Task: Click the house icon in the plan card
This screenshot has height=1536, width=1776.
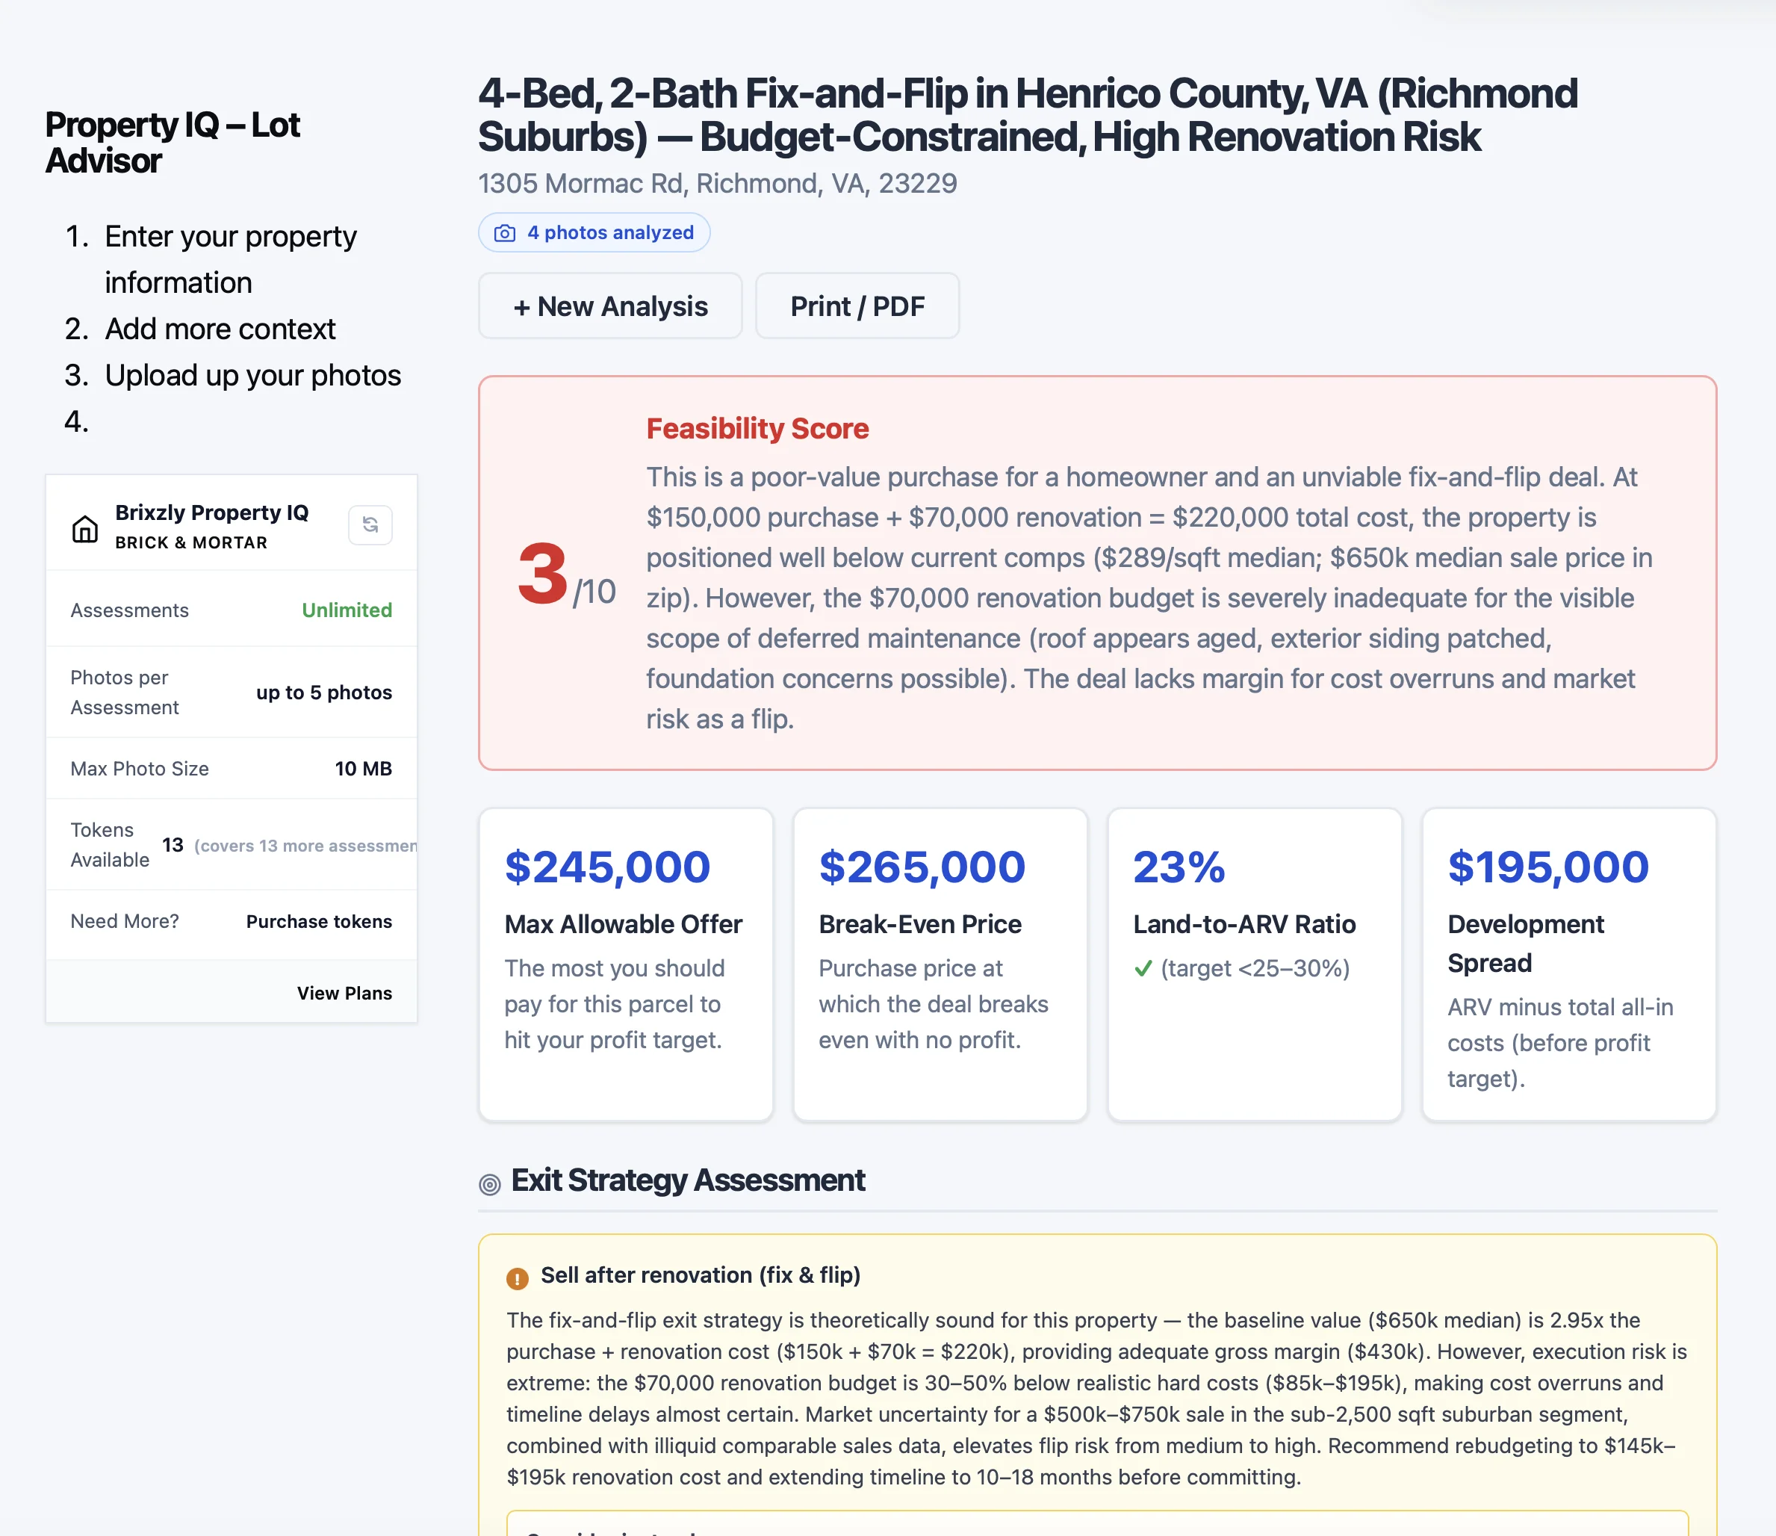Action: tap(85, 529)
